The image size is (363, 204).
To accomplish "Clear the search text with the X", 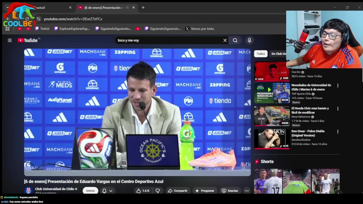I will tap(225, 40).
